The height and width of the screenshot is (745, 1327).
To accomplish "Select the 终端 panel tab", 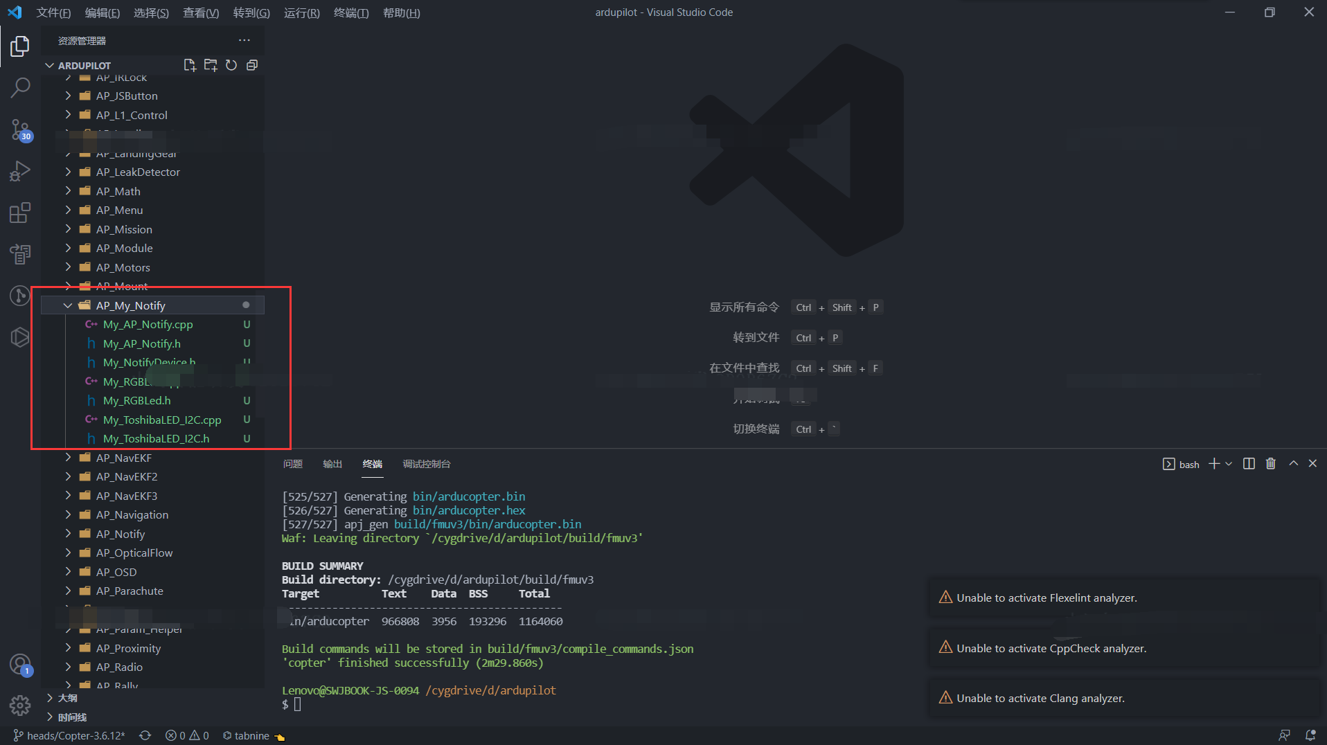I will point(373,464).
